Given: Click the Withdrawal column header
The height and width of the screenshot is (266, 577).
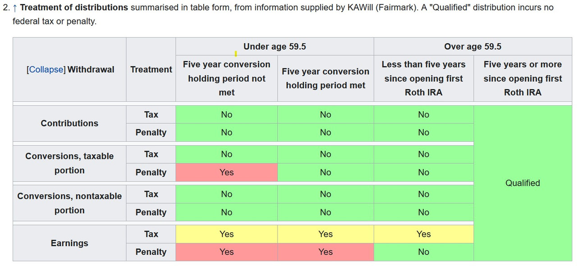Looking at the screenshot, I should point(91,70).
